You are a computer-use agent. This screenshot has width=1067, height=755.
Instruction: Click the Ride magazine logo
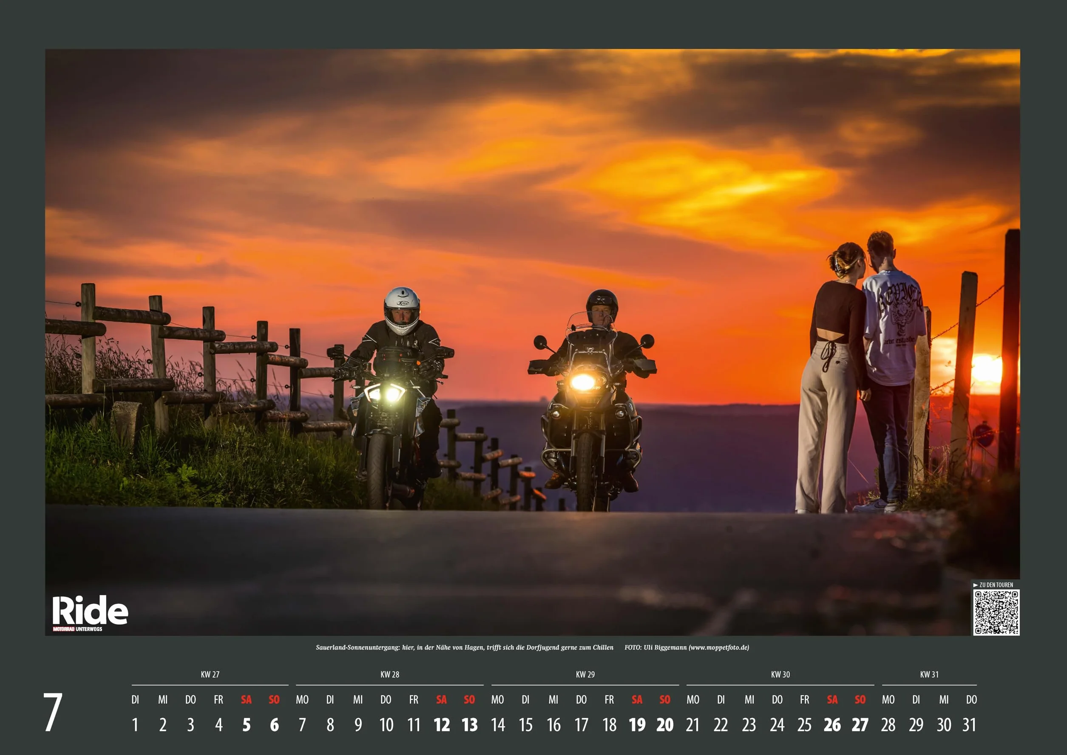pos(90,613)
